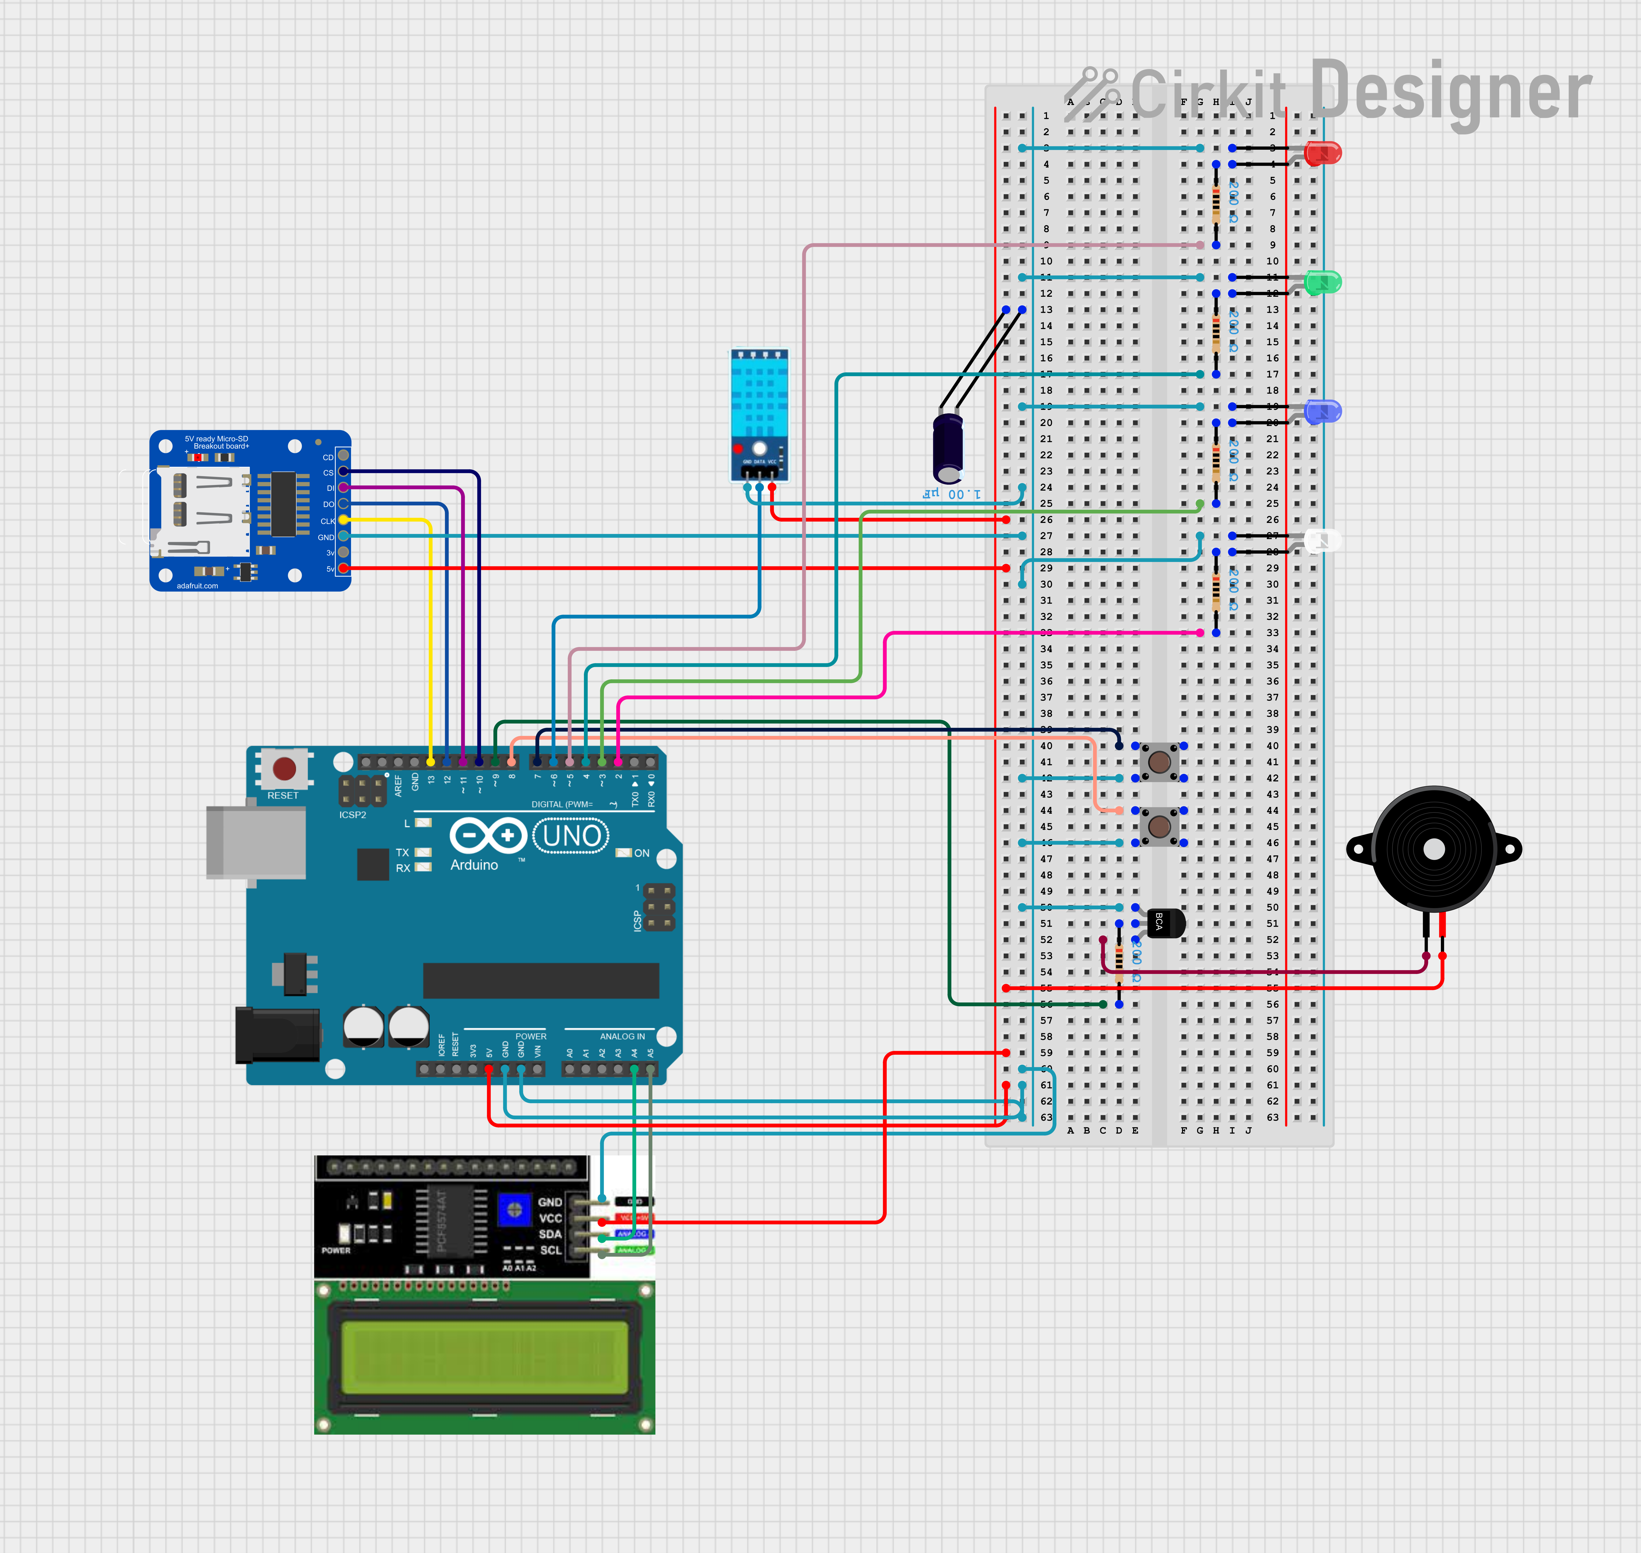Screen dimensions: 1641x1553
Task: Click the Arduino ICSP header
Action: 659,907
